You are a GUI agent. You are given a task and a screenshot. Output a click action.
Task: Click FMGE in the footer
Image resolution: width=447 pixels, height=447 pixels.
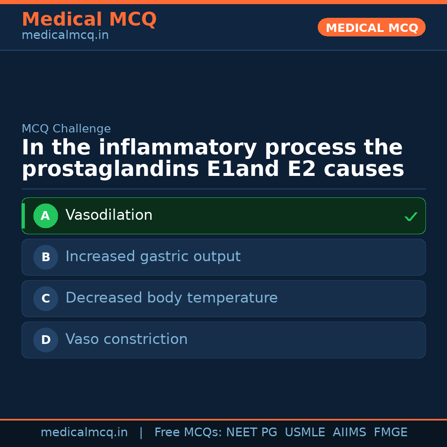390,433
